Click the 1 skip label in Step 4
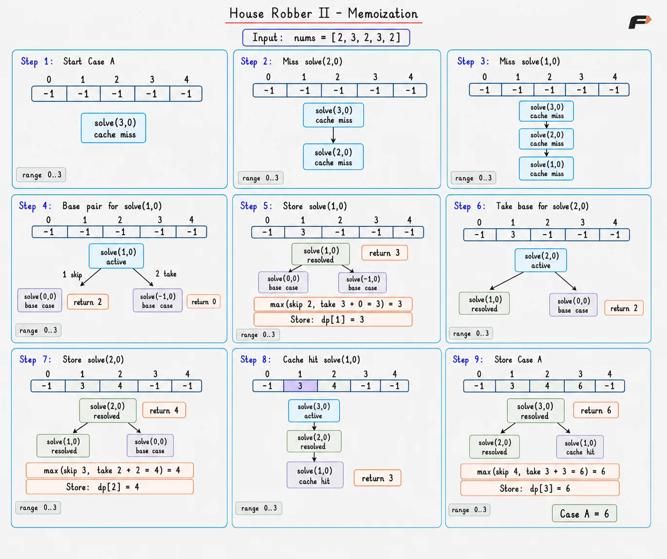This screenshot has width=667, height=559. click(x=72, y=275)
